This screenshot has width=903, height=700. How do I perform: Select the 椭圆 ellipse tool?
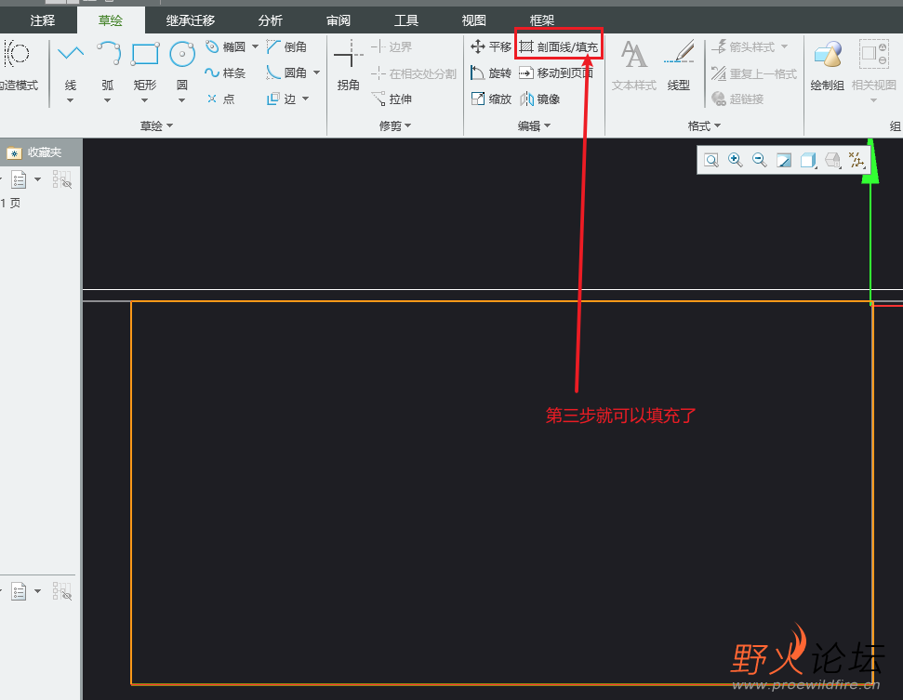226,46
